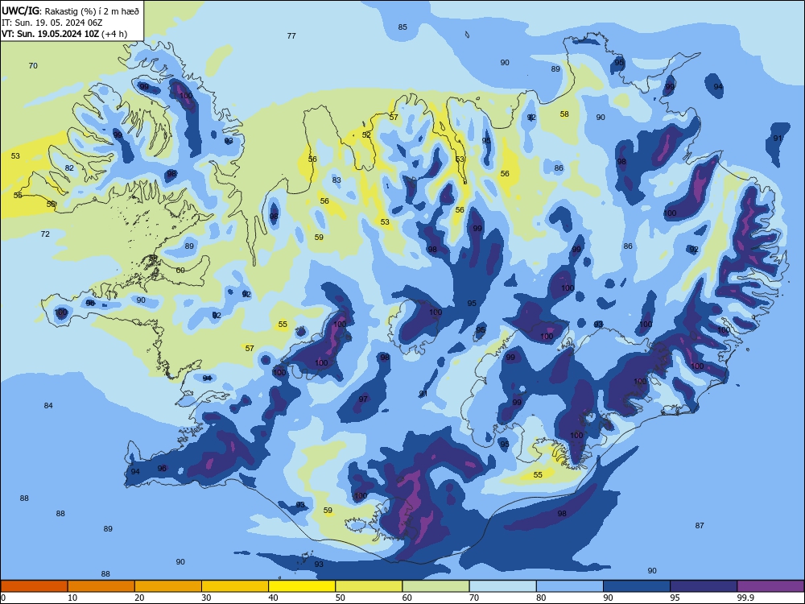Click the humidity value '84' in the western sea

point(48,406)
